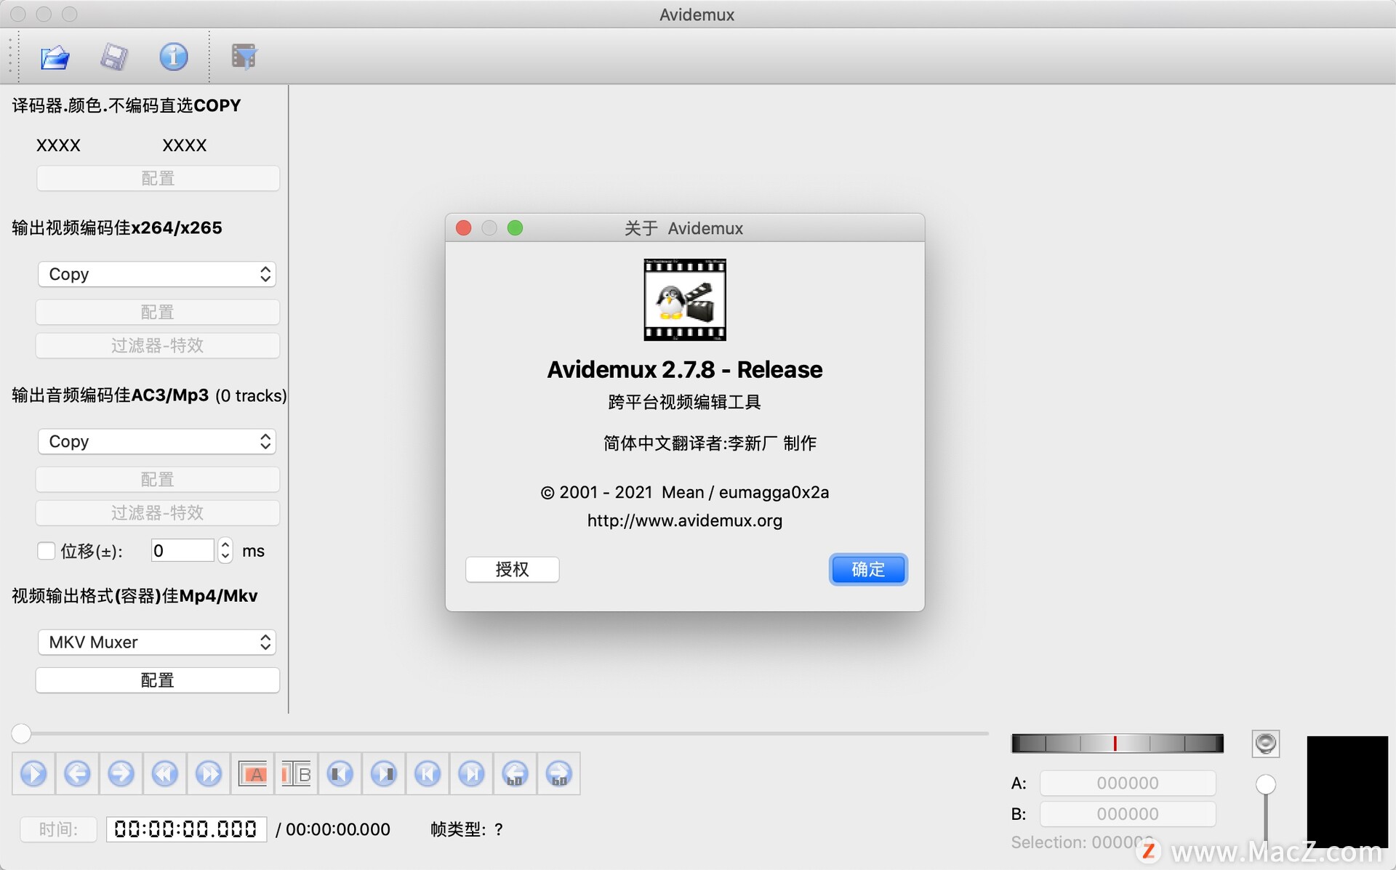Viewport: 1396px width, 870px height.
Task: Click the Selection: 000000 status text
Action: (1081, 842)
